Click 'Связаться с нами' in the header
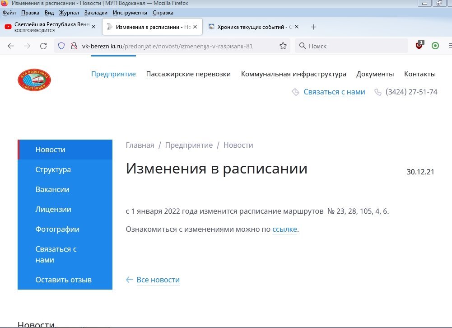Screen dimensions: 452x328 click(x=334, y=92)
